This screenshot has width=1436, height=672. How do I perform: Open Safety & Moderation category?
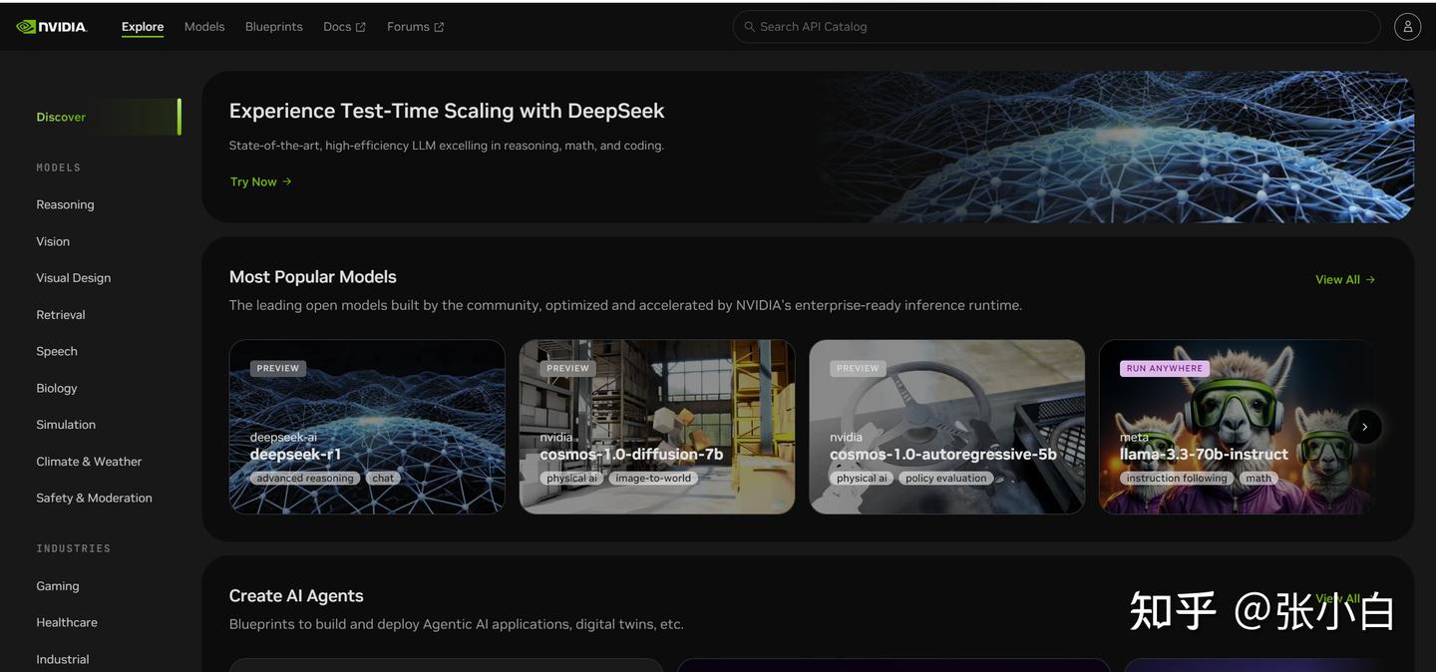[x=94, y=499]
